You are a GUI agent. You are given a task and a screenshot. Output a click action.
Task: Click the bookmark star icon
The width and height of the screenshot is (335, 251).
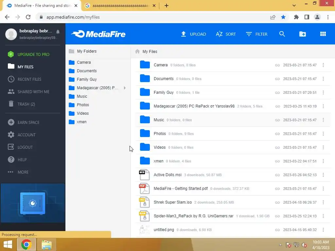click(283, 17)
